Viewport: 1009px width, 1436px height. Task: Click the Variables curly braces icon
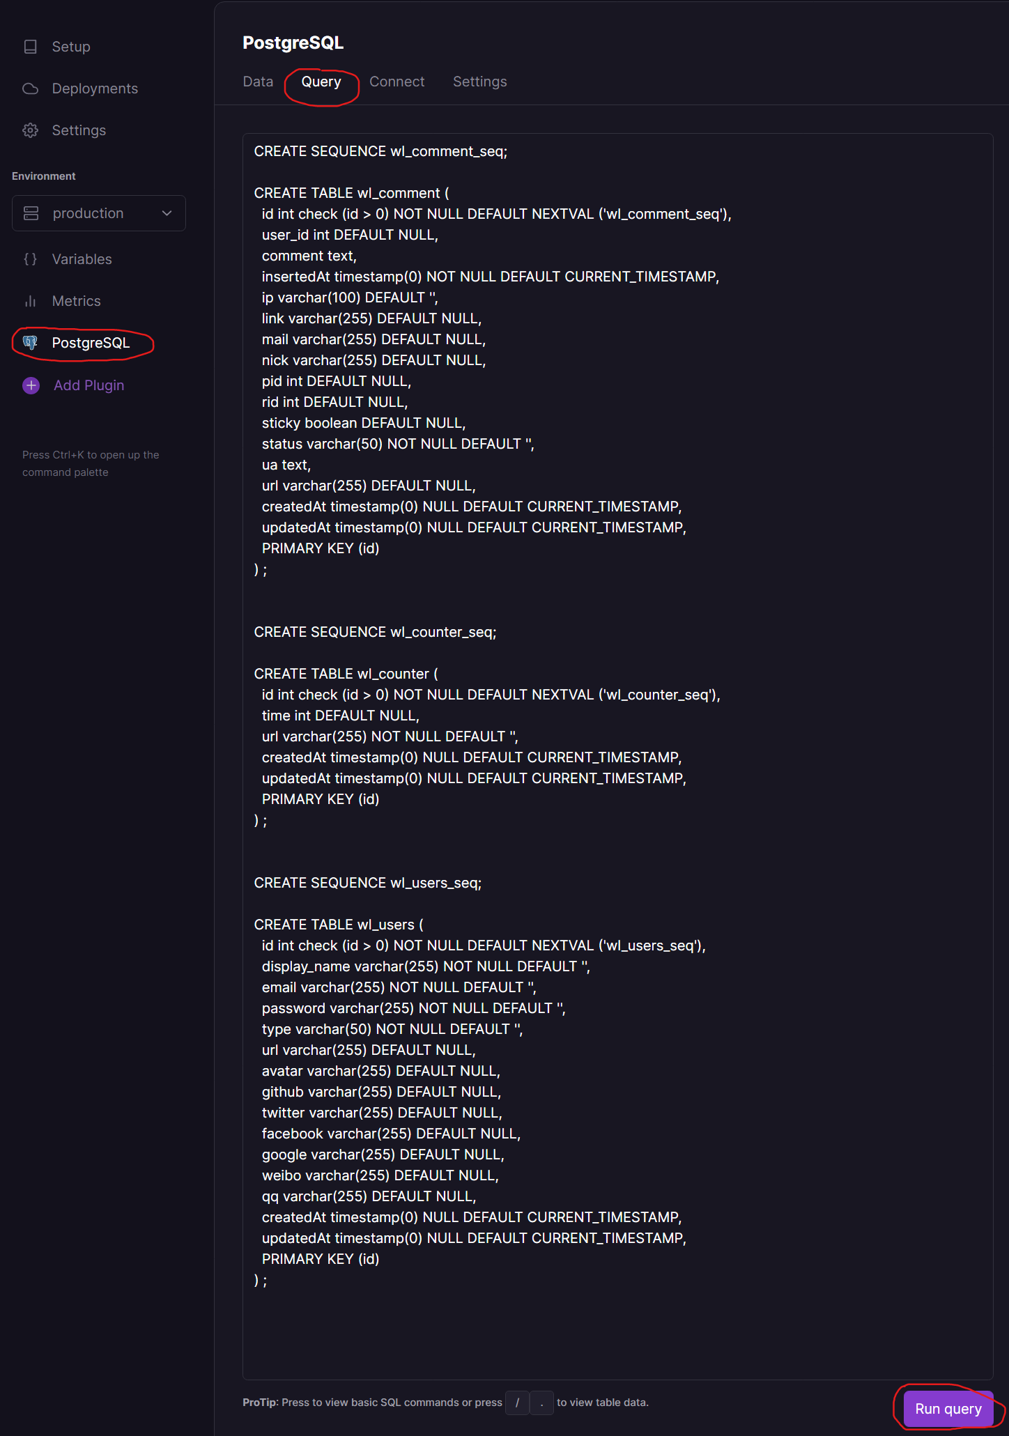pyautogui.click(x=31, y=259)
